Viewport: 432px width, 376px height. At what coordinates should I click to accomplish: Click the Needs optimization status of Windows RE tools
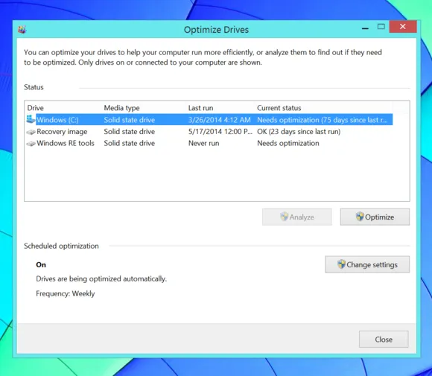click(x=288, y=143)
